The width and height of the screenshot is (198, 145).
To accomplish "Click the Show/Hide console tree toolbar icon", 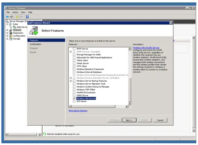I will coord(22,17).
